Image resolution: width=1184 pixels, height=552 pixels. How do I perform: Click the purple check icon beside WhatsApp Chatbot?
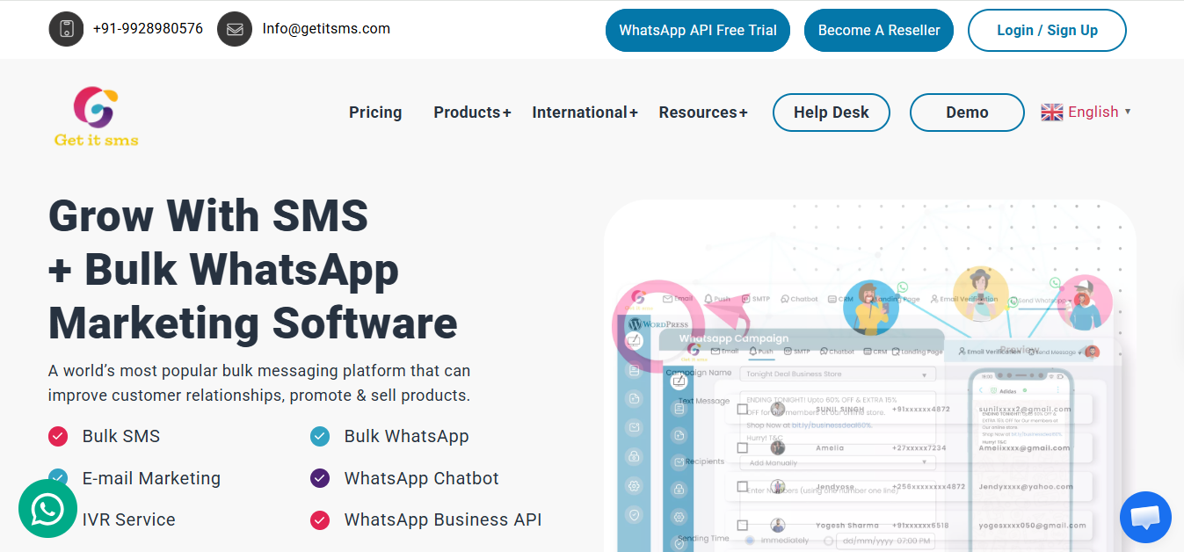tap(320, 478)
